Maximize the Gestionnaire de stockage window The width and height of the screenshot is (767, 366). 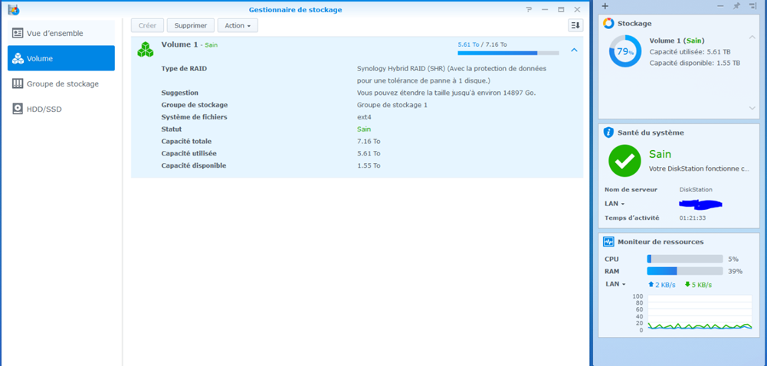coord(561,9)
